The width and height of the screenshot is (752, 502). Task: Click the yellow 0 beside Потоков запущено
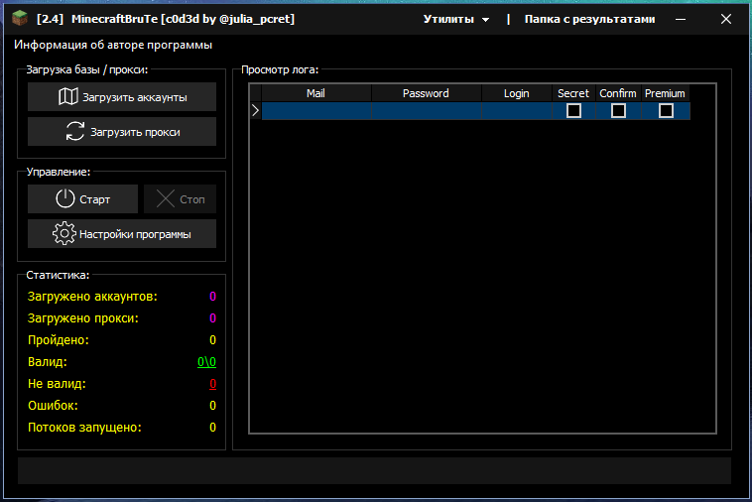point(213,428)
